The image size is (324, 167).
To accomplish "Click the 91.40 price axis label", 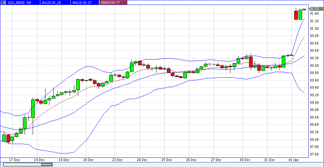I will click(315, 14).
